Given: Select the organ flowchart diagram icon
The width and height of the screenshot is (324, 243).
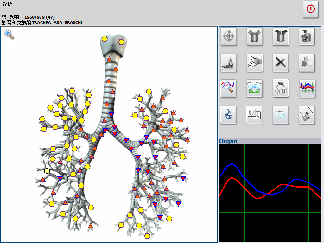Looking at the screenshot, I should (280, 88).
